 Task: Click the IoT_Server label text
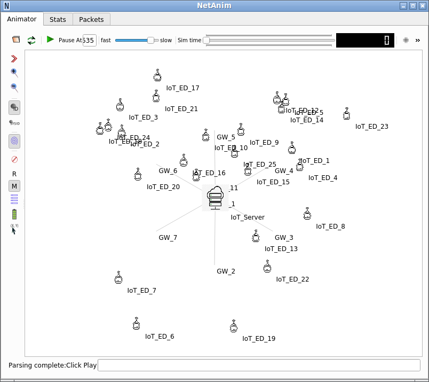[x=248, y=217]
